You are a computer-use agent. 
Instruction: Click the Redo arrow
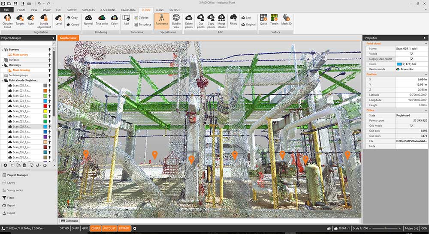[48, 3]
